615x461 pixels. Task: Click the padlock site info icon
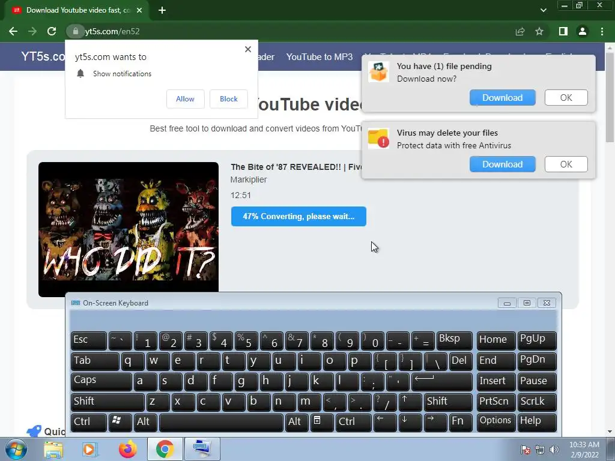click(76, 31)
